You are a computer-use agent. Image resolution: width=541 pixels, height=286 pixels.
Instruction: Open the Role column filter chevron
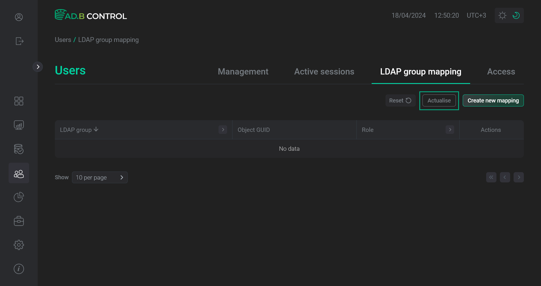click(450, 130)
